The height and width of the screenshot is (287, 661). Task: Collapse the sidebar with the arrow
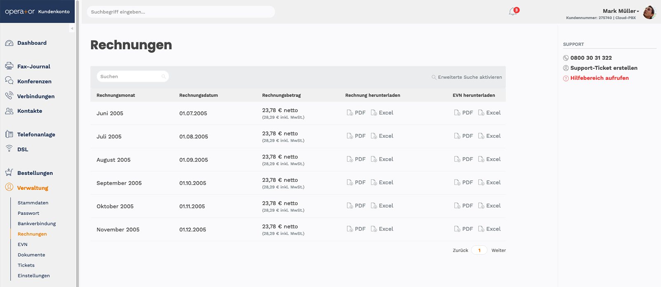pyautogui.click(x=72, y=28)
